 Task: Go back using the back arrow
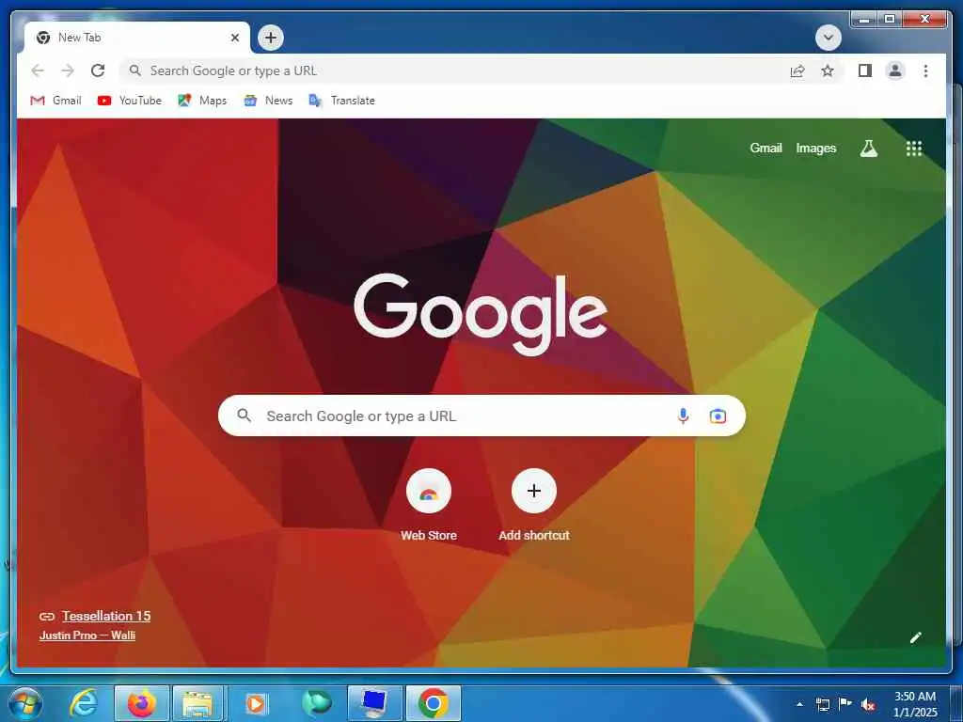click(x=38, y=71)
